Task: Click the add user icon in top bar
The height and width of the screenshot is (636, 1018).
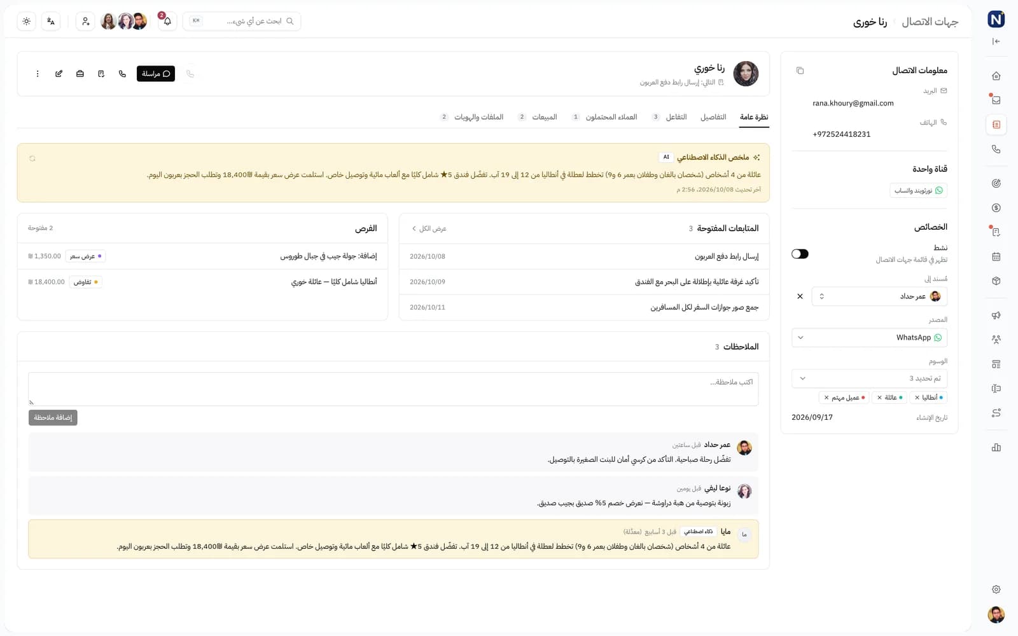Action: pyautogui.click(x=86, y=21)
